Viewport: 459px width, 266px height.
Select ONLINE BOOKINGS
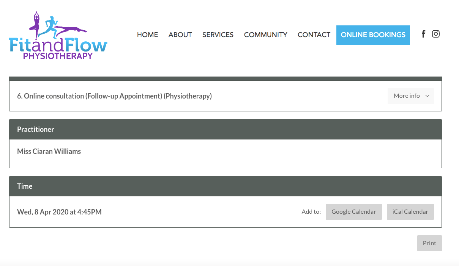[373, 35]
